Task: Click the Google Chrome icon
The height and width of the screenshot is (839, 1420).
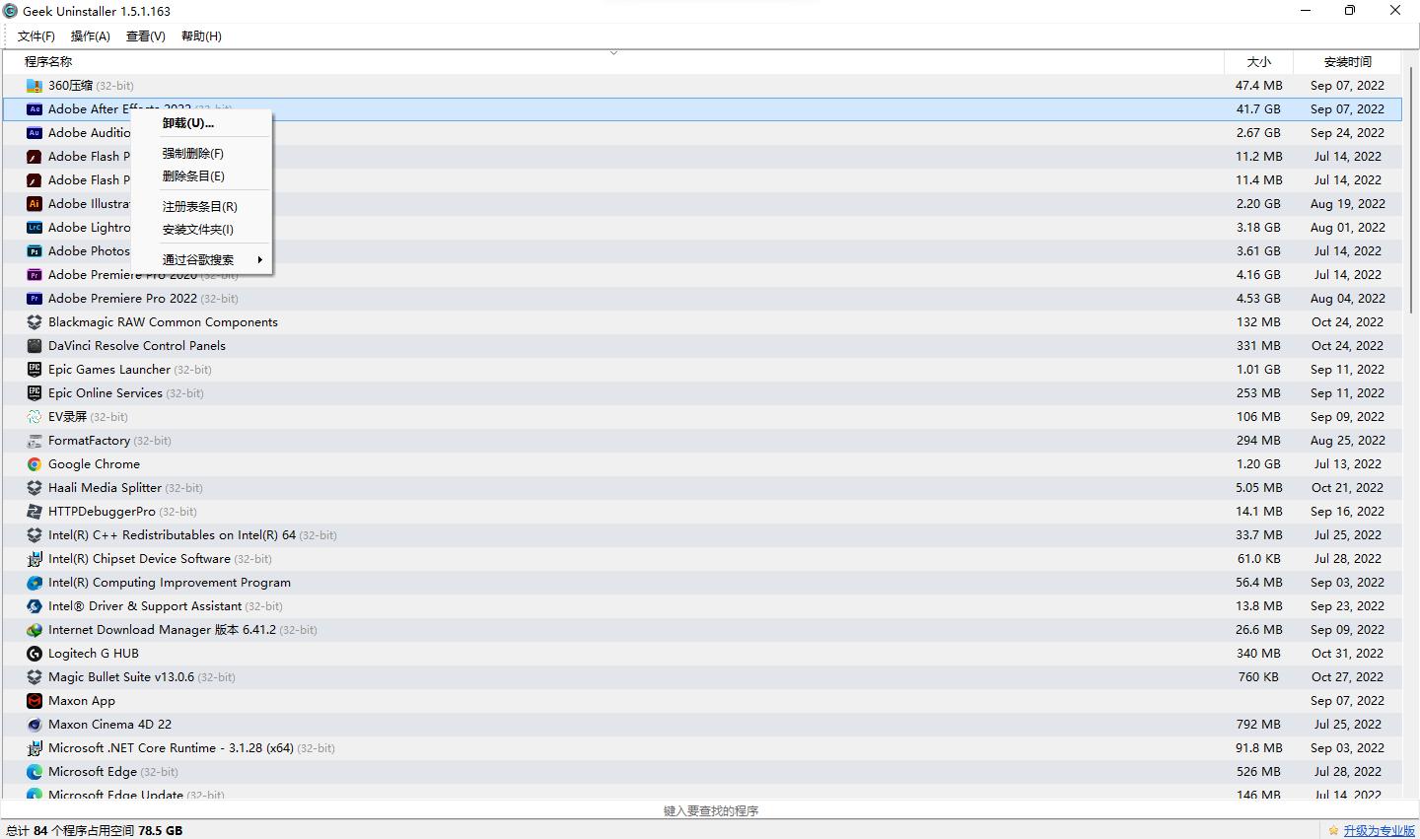Action: click(x=35, y=464)
